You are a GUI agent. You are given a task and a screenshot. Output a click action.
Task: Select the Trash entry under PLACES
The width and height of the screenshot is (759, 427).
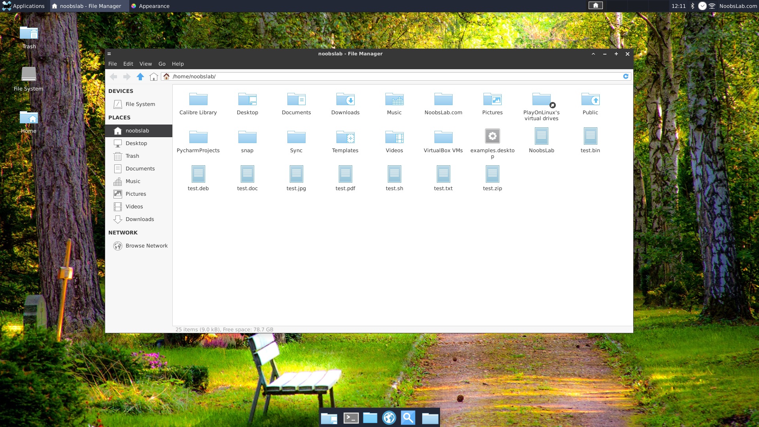[132, 156]
